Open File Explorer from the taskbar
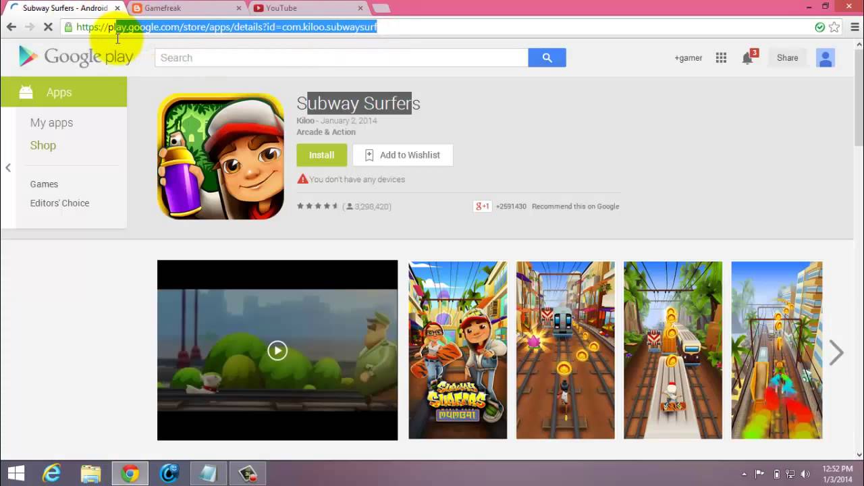This screenshot has width=864, height=486. coord(90,474)
